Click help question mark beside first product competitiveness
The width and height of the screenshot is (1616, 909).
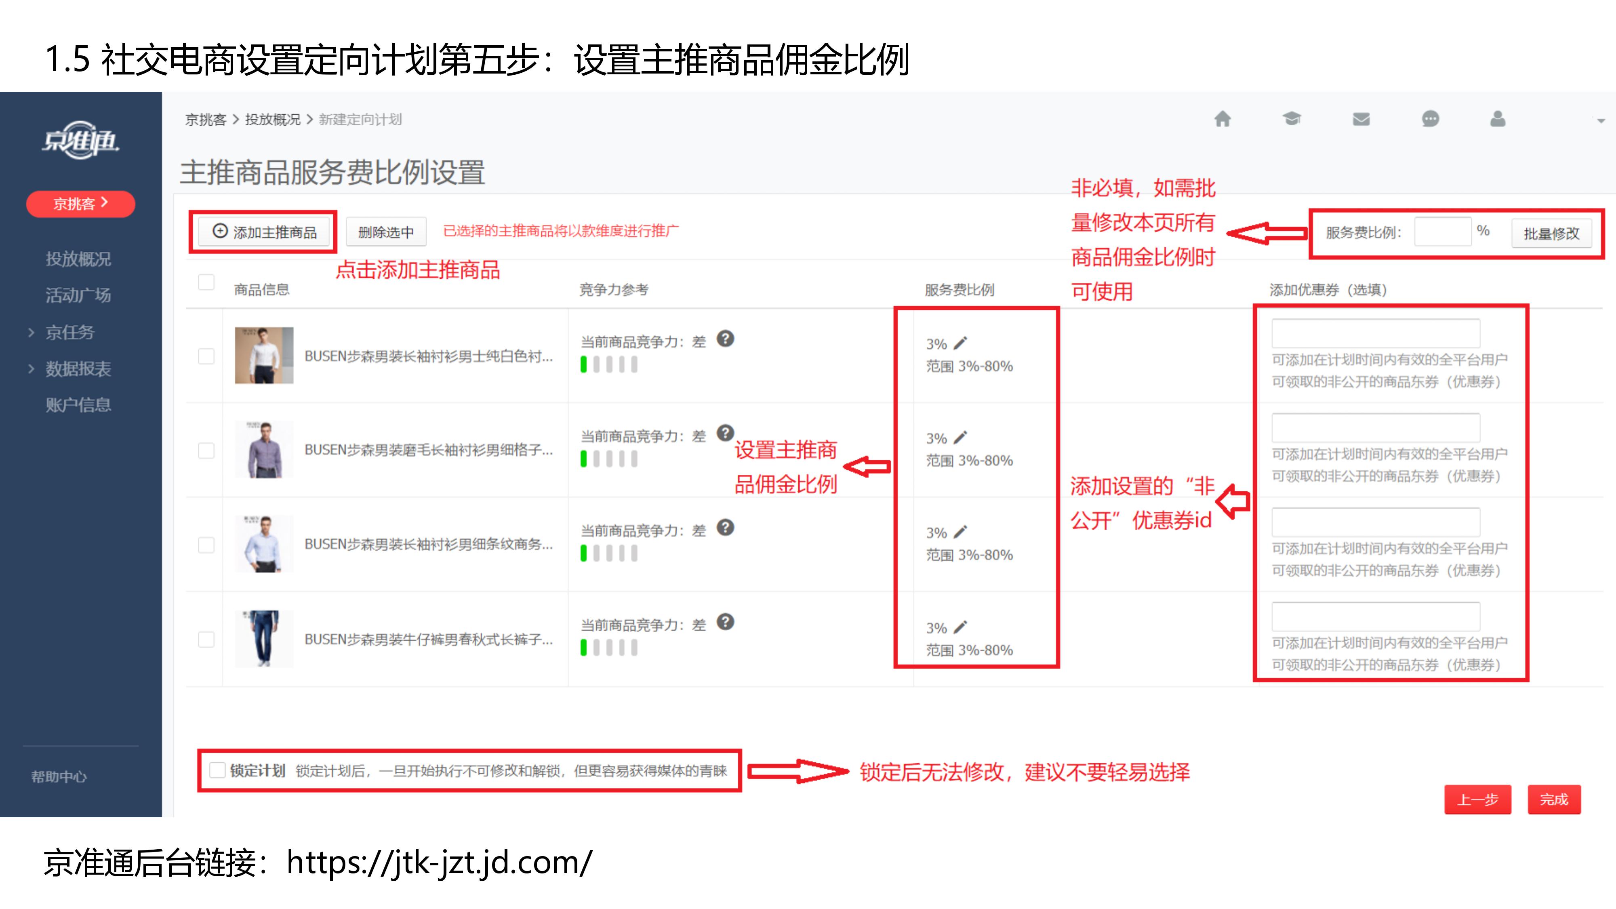pyautogui.click(x=725, y=339)
